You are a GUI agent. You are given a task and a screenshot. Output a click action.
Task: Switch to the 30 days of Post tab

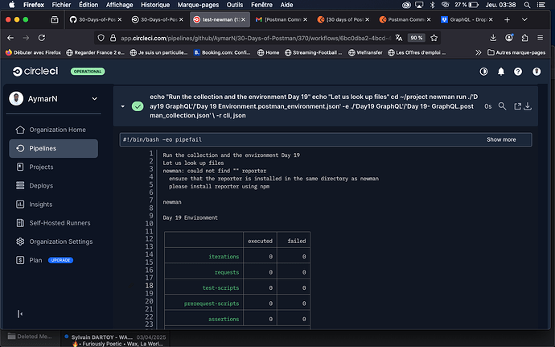point(343,19)
